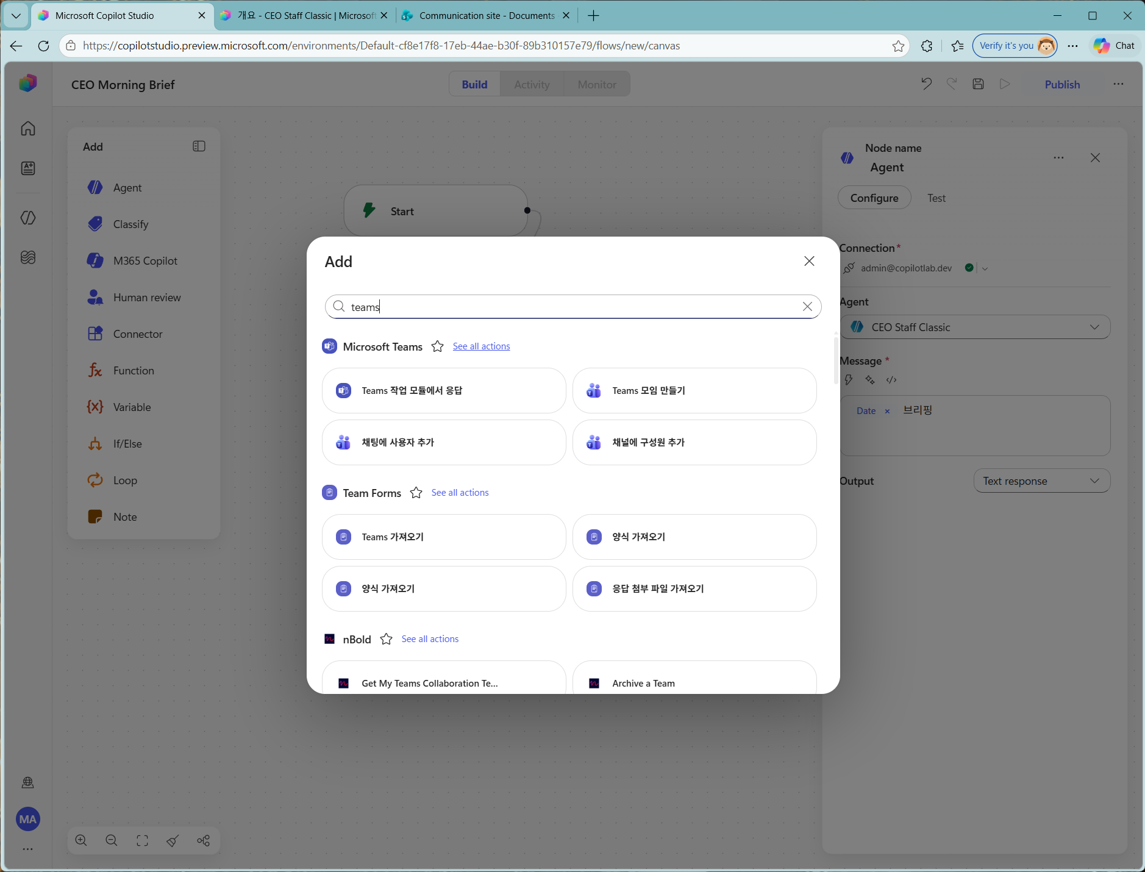Switch to the Monitor tab
Viewport: 1145px width, 872px height.
[x=597, y=84]
